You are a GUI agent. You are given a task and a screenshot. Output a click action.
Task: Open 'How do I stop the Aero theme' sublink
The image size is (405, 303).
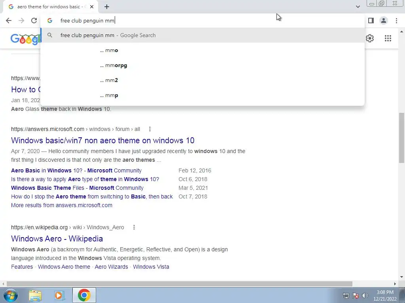point(92,196)
